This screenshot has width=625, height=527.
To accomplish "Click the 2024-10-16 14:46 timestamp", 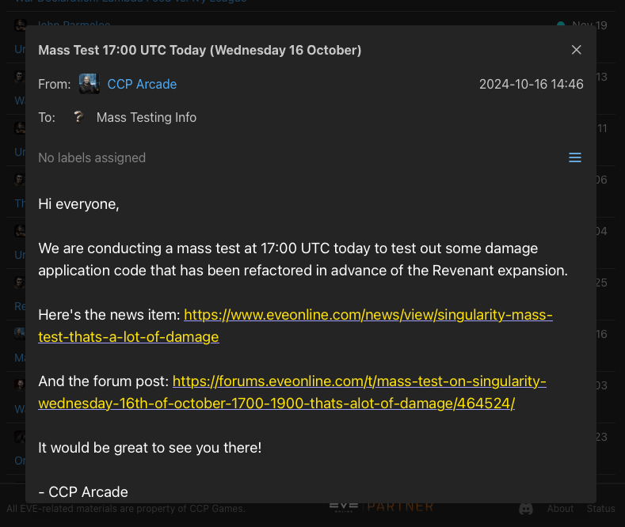I will tap(531, 84).
